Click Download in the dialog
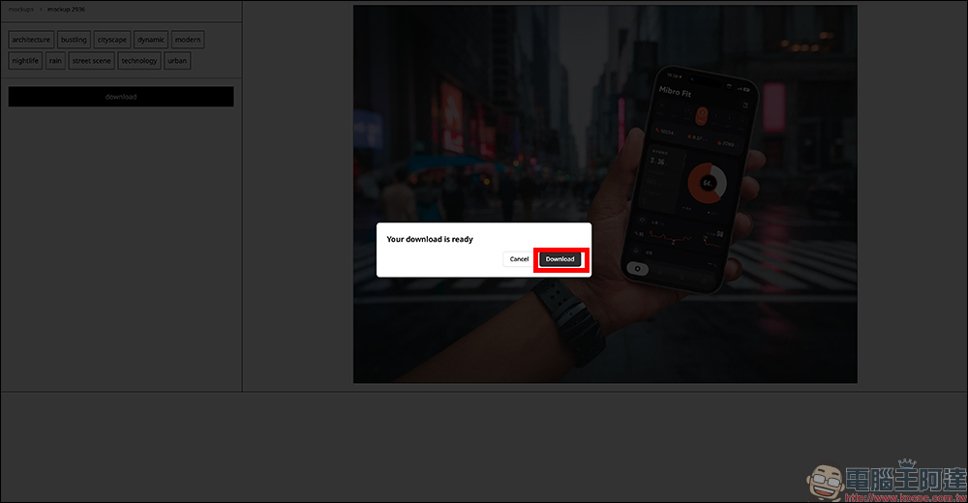 pos(560,259)
